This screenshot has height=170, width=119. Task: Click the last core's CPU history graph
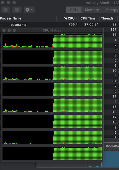(52, 153)
